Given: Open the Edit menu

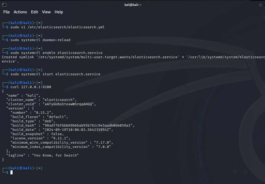Looking at the screenshot, I should click(34, 12).
